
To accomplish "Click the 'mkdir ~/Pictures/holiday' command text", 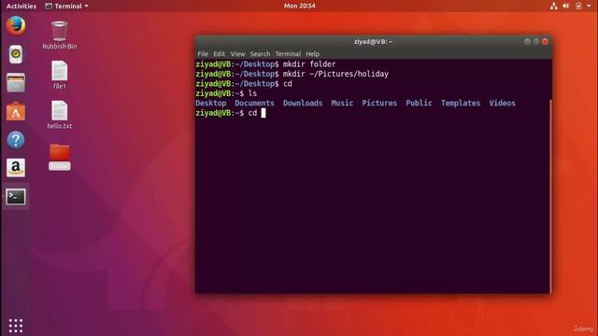I will coord(335,74).
